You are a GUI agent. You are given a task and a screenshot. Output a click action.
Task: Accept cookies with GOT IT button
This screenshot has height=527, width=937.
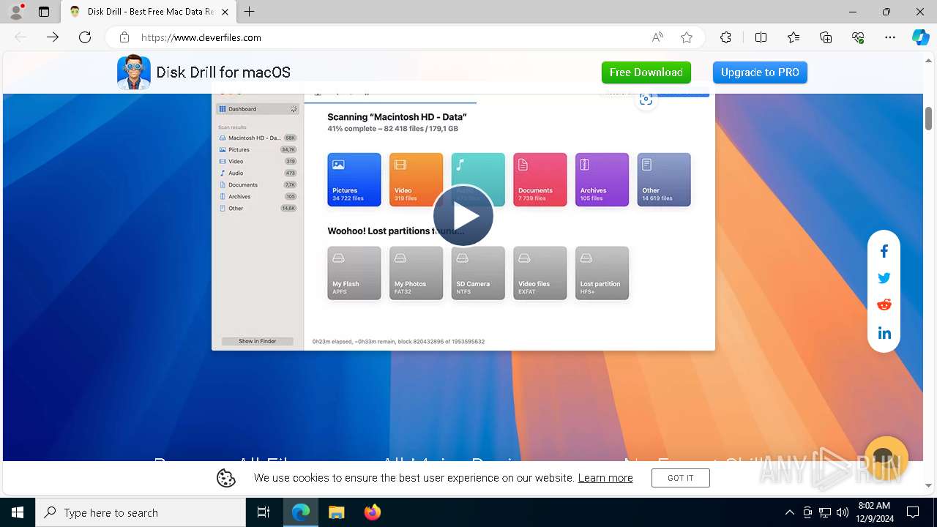point(681,478)
